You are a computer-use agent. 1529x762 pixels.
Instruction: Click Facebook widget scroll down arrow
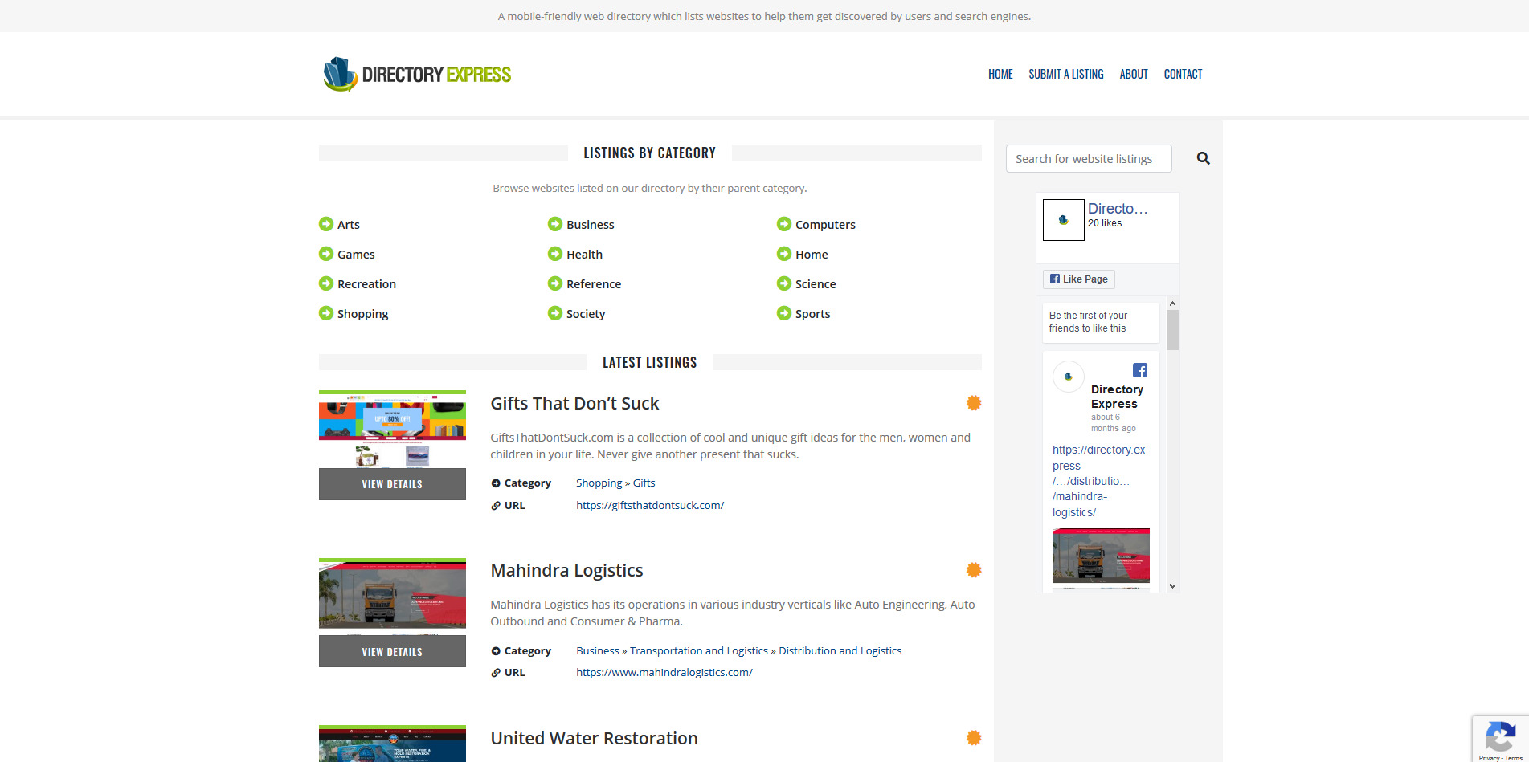1173,586
